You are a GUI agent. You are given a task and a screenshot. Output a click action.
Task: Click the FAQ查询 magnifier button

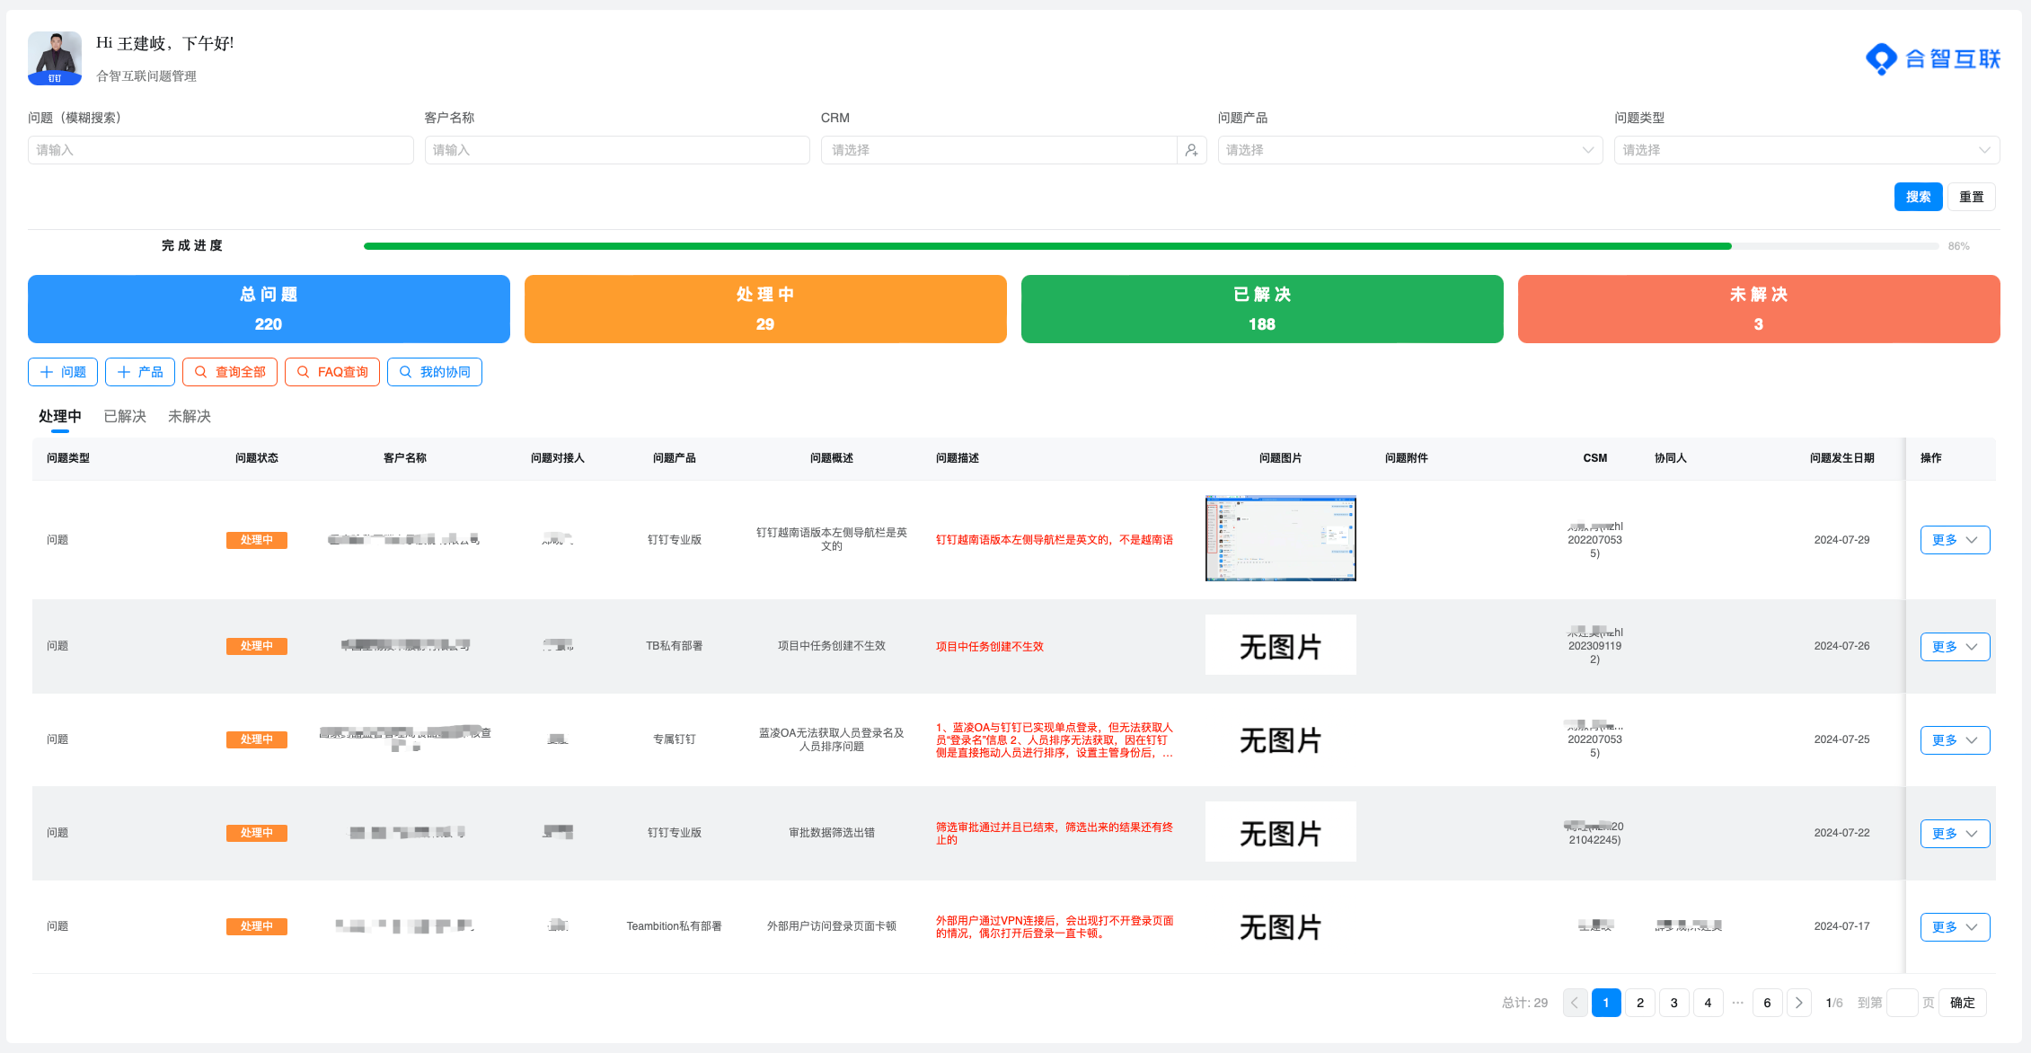point(332,372)
